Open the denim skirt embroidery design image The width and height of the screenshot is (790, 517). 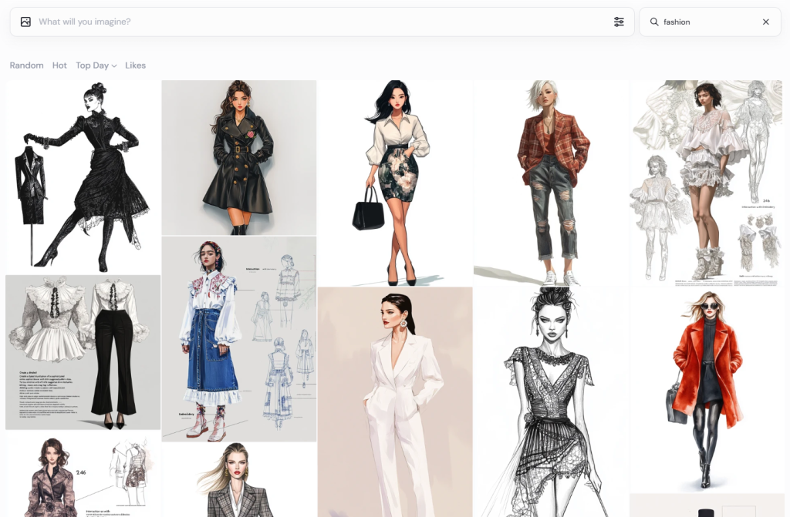point(238,339)
